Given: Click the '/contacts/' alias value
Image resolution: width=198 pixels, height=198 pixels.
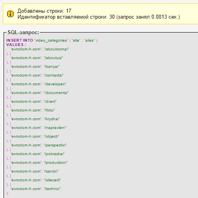Looking at the screenshot, I should 53,75.
